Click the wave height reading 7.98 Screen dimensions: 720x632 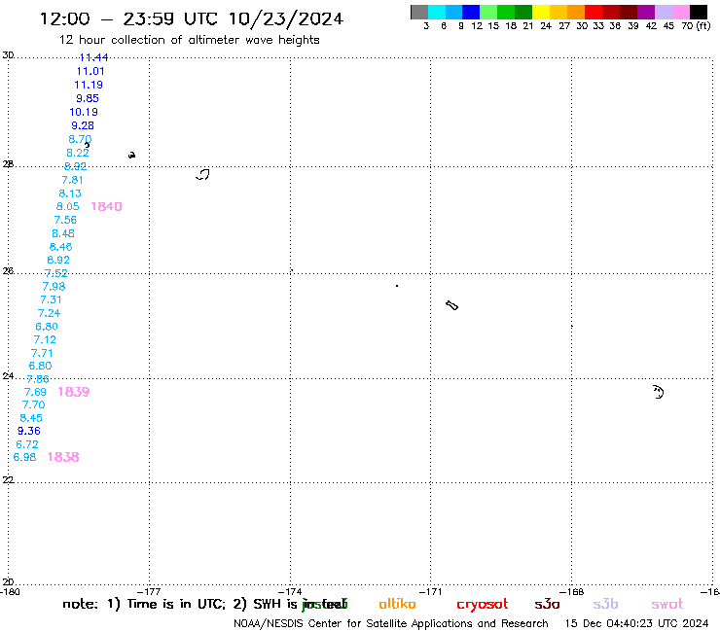54,287
